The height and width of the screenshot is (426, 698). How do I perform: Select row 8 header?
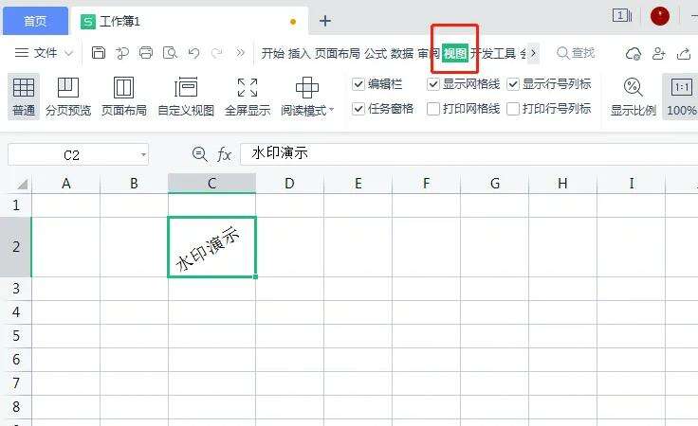[16, 407]
